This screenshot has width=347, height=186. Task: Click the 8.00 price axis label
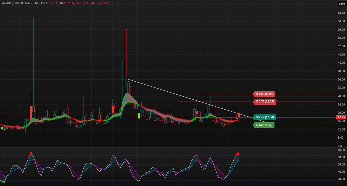tap(341, 138)
